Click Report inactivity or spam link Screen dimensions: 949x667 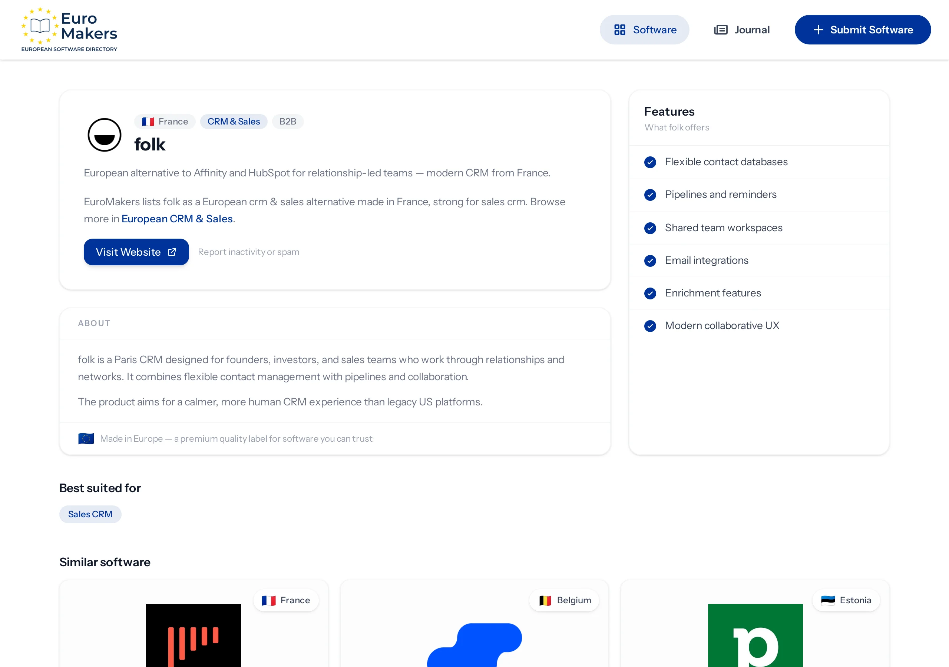(x=248, y=252)
